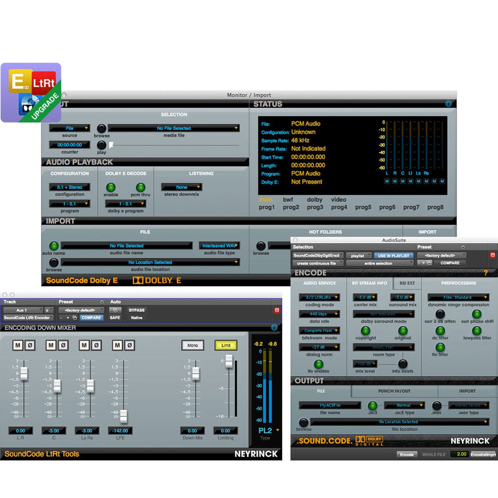Open the 5.1 + Stereo configuration dropdown

69,187
